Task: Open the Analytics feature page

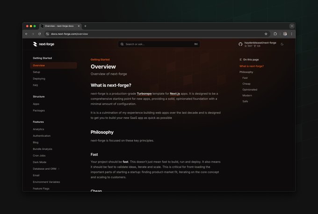Action: pos(38,129)
